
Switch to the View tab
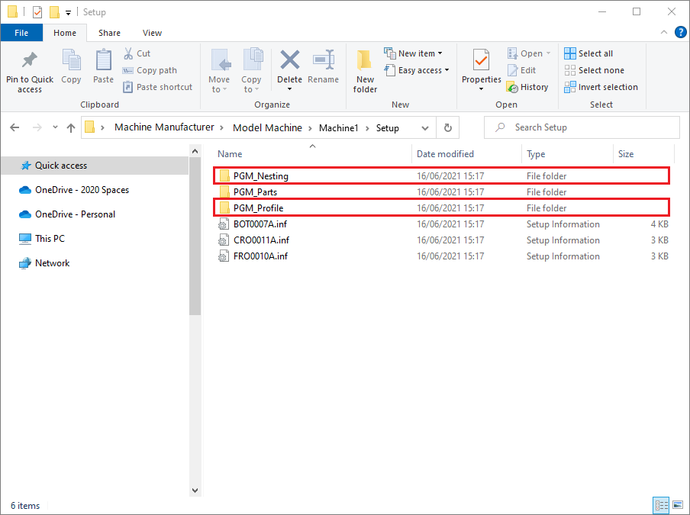152,33
